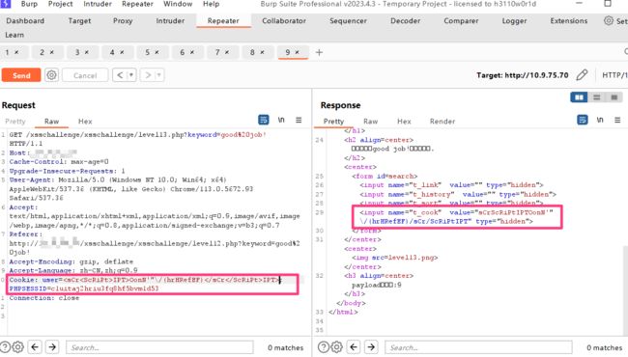Open the Intruder menu in menu bar
The width and height of the screenshot is (628, 357).
pos(98,4)
